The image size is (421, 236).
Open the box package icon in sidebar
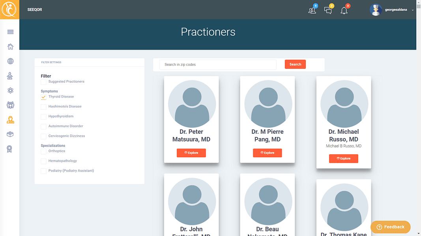tap(10, 134)
